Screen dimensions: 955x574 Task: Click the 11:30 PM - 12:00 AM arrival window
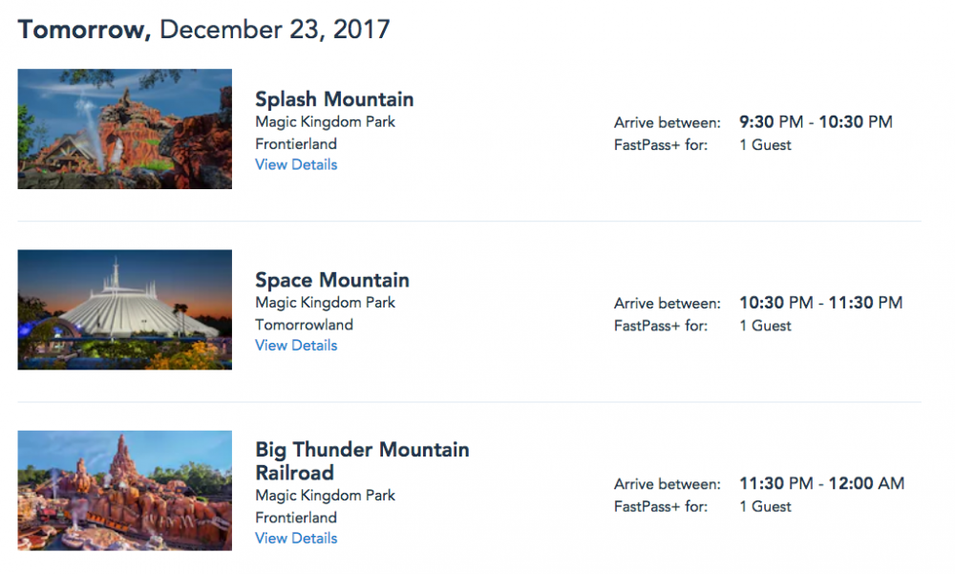click(x=821, y=483)
